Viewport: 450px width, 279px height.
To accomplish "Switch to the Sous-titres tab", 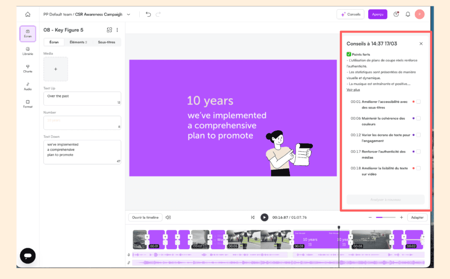I will tap(106, 42).
